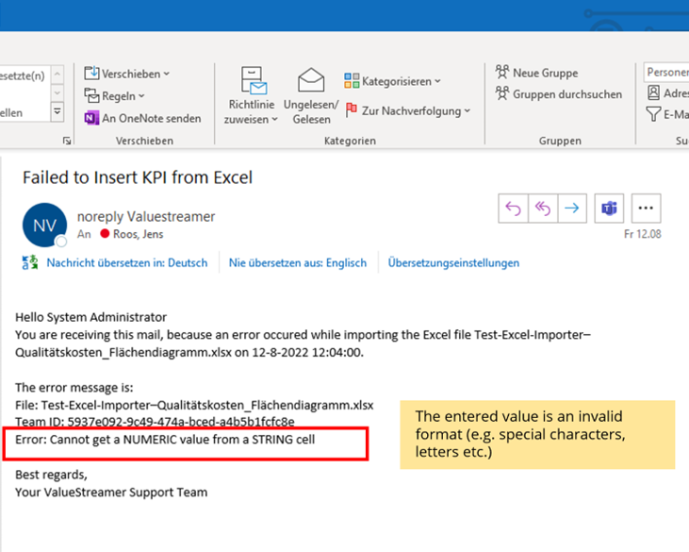The width and height of the screenshot is (689, 552).
Task: Click the Reply All icon
Action: pos(542,209)
